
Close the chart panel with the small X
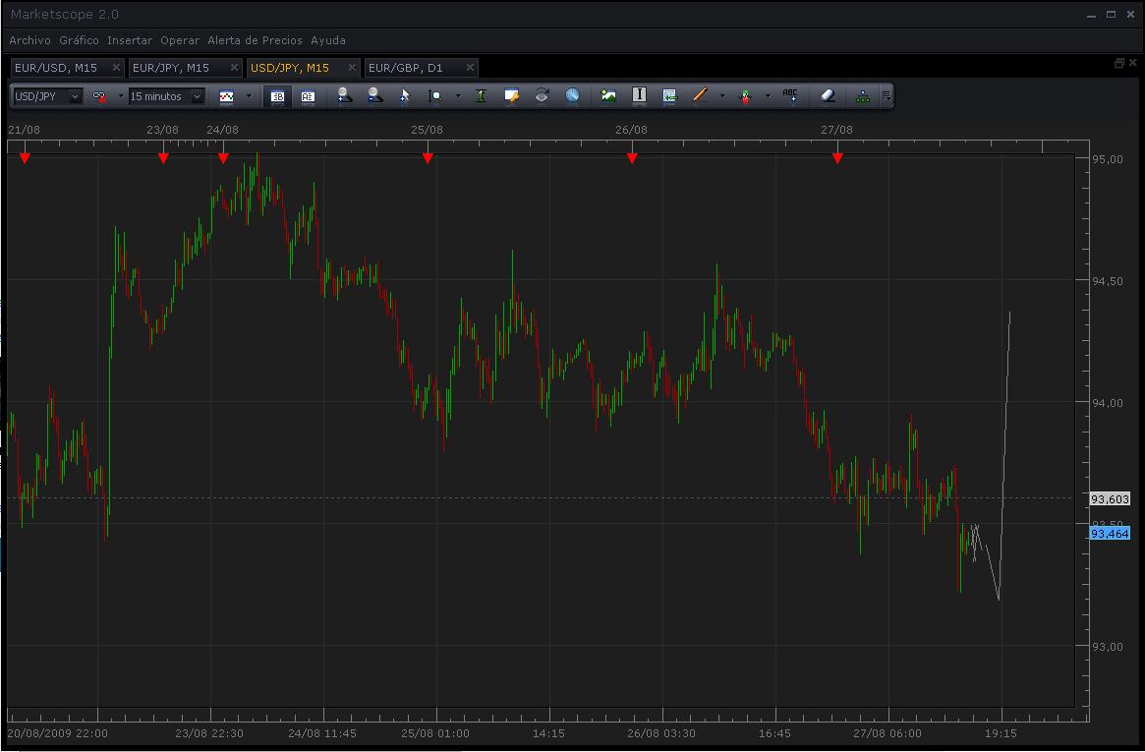(x=1133, y=64)
